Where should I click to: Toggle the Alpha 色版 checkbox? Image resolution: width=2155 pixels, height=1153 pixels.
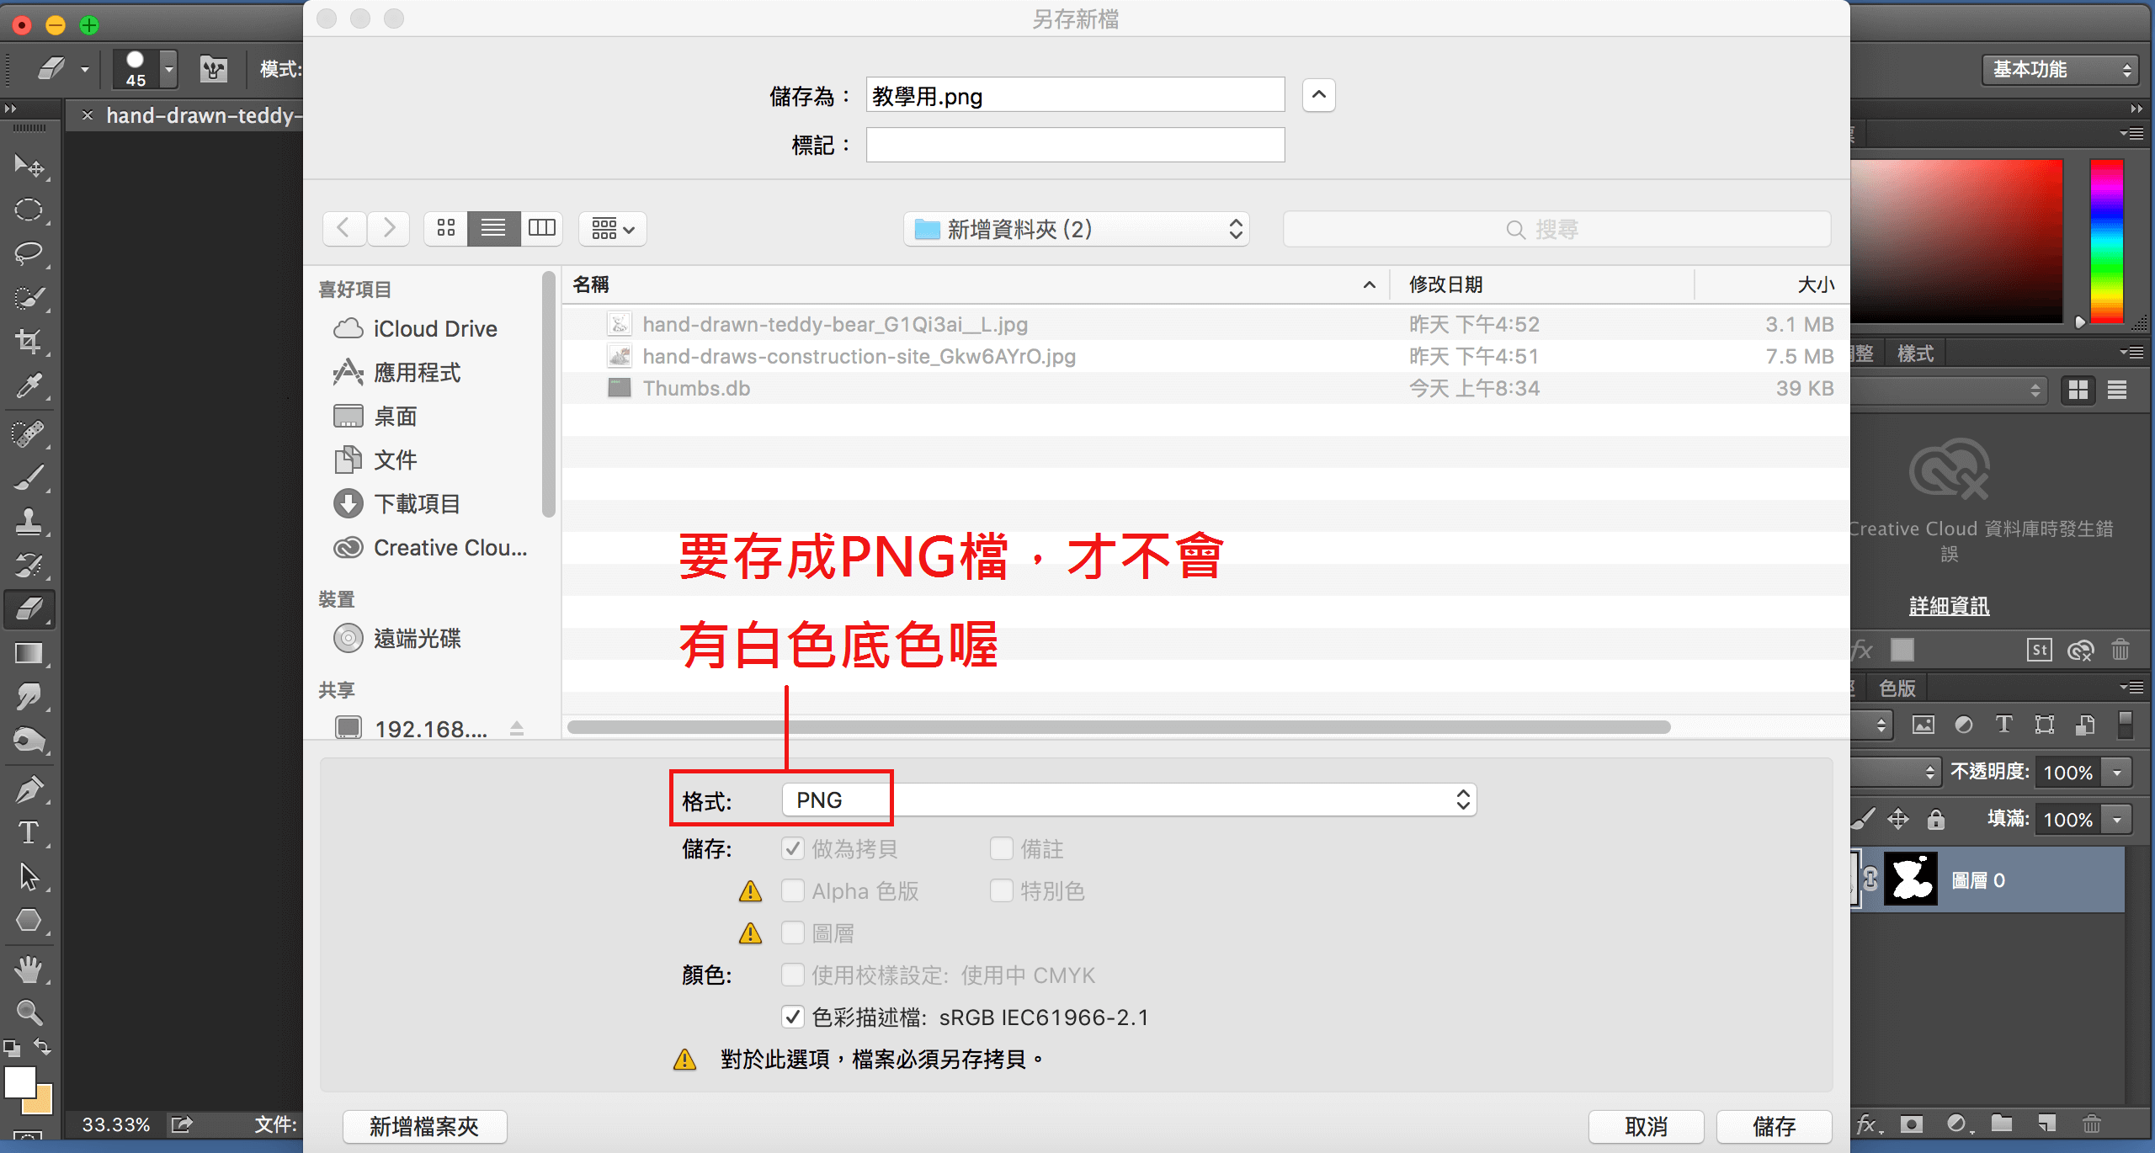(x=792, y=890)
